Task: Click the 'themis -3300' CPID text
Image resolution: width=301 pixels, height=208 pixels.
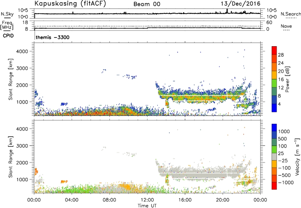Action: [x=53, y=37]
